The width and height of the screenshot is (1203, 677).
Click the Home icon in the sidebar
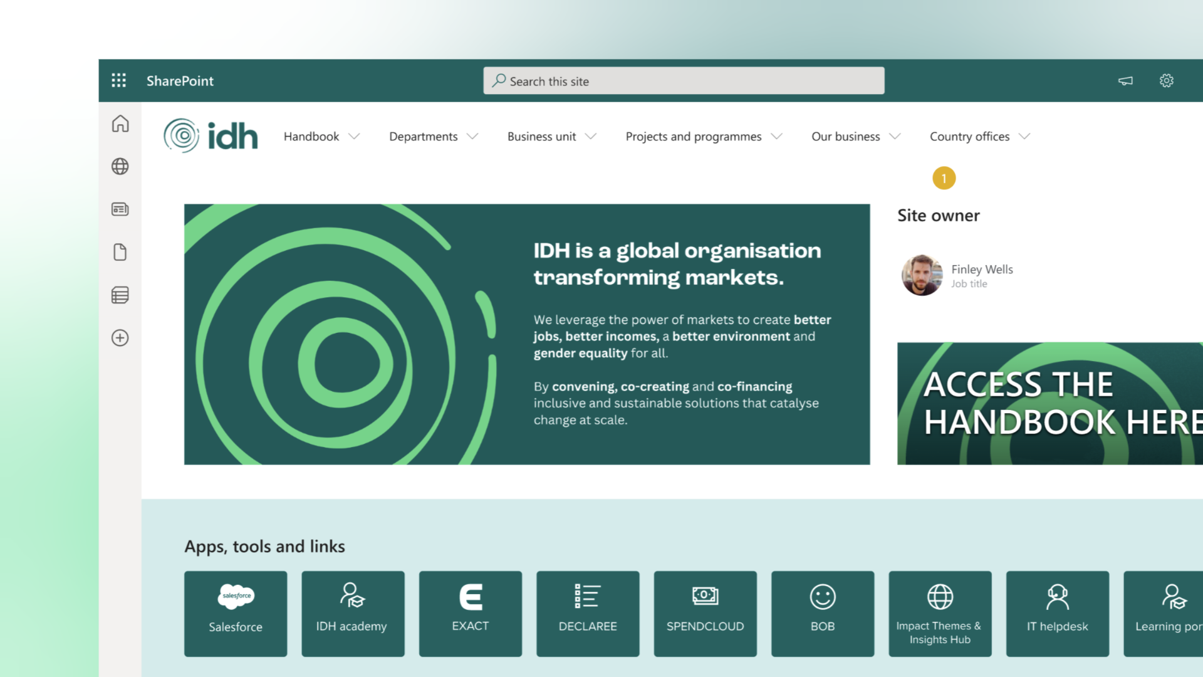point(120,123)
